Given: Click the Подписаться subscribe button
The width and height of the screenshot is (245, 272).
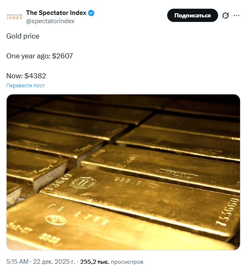Looking at the screenshot, I should click(x=192, y=15).
